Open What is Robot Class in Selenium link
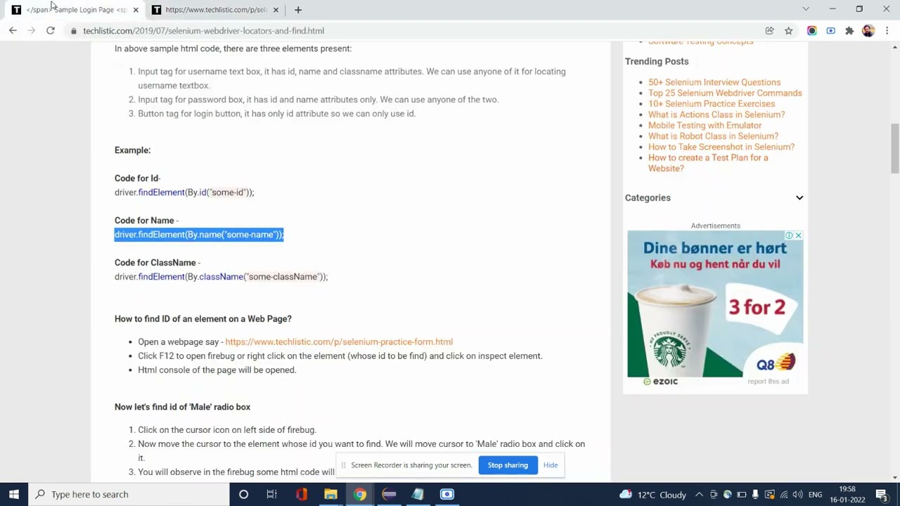The image size is (900, 506). [x=713, y=136]
